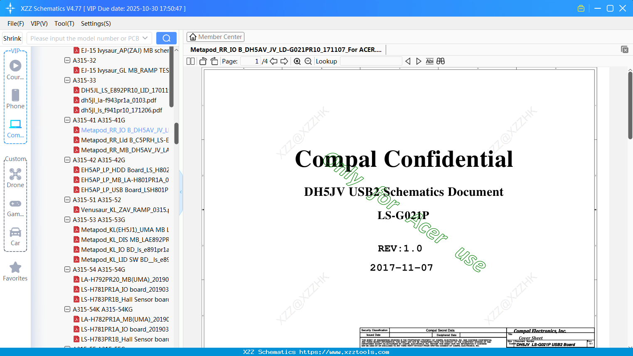Open EH5AP_LP_USB Board file
This screenshot has height=356, width=633.
click(121, 190)
